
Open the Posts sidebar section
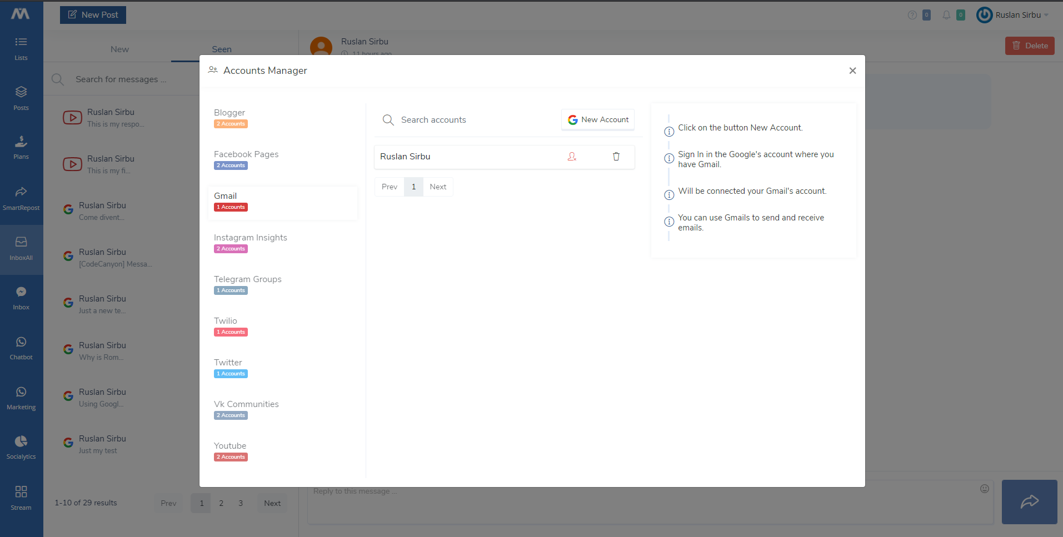tap(21, 98)
